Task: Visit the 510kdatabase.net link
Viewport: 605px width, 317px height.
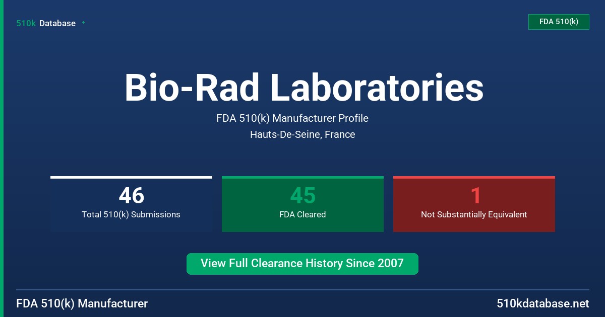Action: click(543, 303)
